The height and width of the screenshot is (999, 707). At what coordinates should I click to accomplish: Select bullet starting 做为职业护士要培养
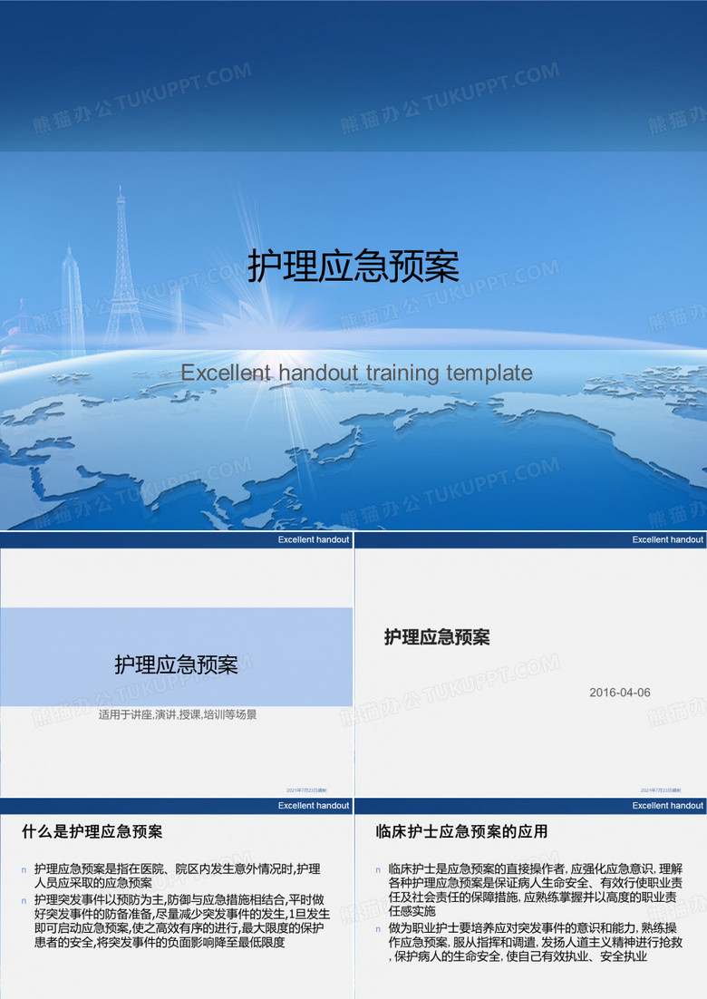pyautogui.click(x=536, y=942)
